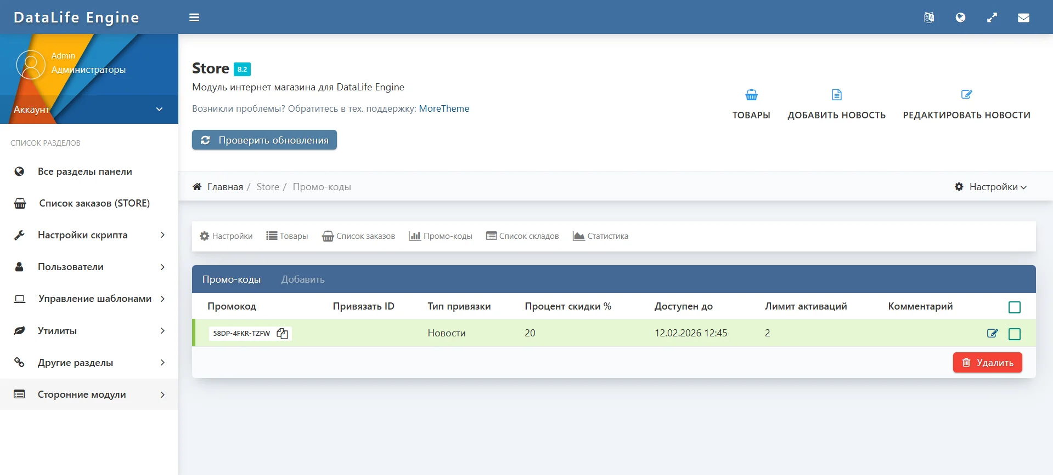Image resolution: width=1053 pixels, height=475 pixels.
Task: Click the envelope messages icon
Action: click(x=1023, y=18)
